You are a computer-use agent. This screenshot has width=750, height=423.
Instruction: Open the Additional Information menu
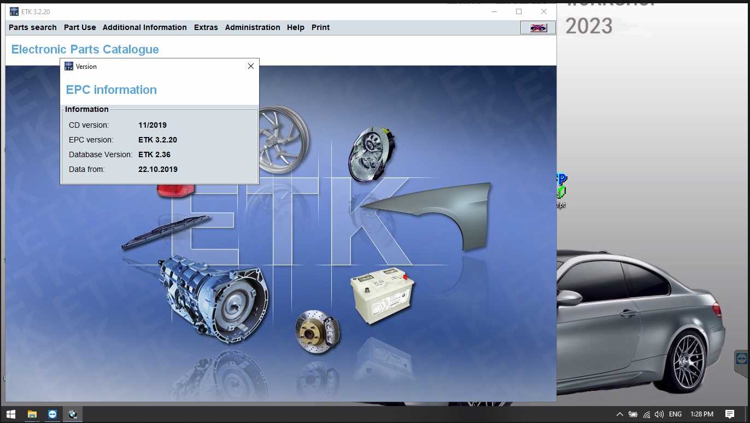point(144,27)
